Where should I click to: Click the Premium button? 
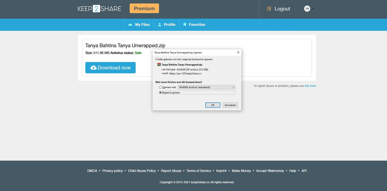pyautogui.click(x=144, y=8)
